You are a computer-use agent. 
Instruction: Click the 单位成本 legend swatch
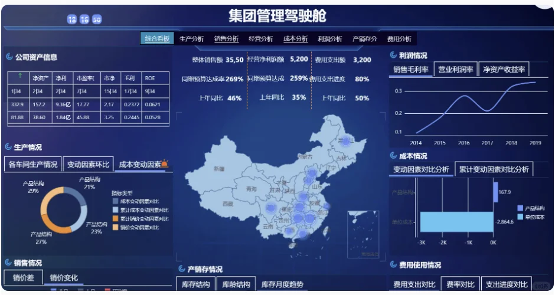pos(520,217)
